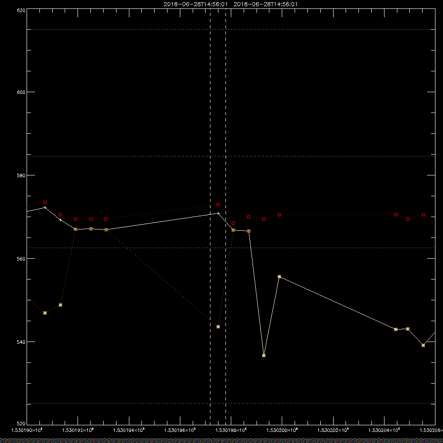This screenshot has height=443, width=443.
Task: Pick white plus marker between vertical dashed lines
Action: click(218, 214)
